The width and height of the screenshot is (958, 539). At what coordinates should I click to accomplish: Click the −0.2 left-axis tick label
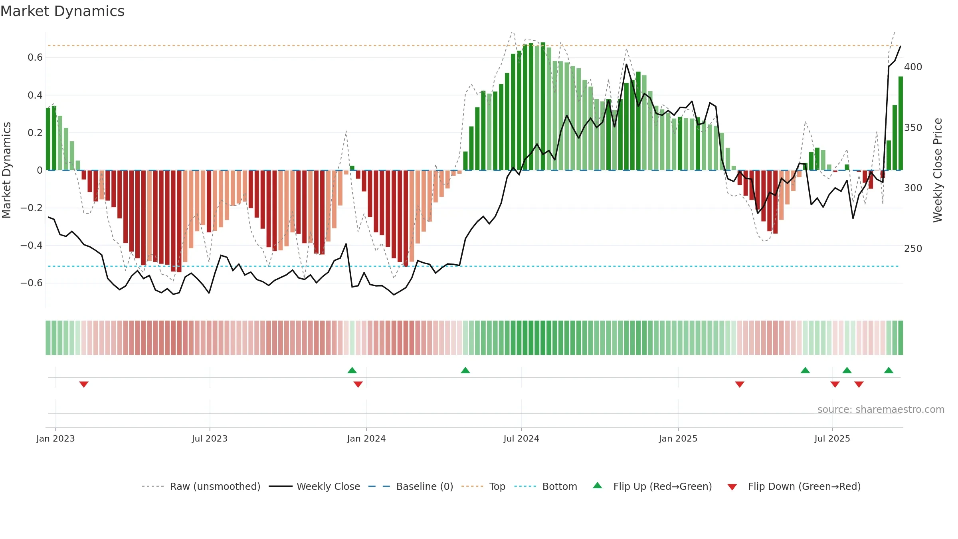coord(32,208)
